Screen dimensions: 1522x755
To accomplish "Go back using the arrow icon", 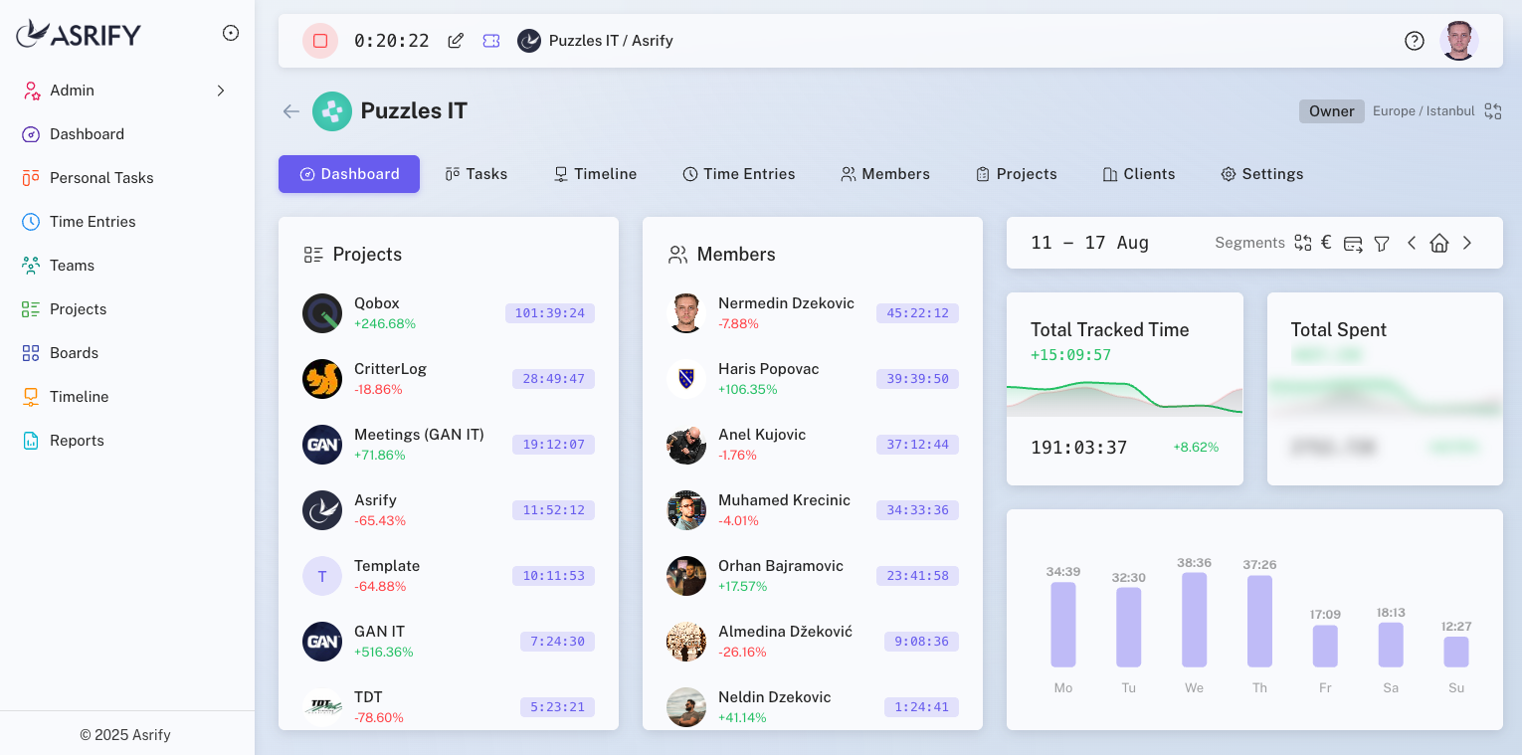I will 290,111.
